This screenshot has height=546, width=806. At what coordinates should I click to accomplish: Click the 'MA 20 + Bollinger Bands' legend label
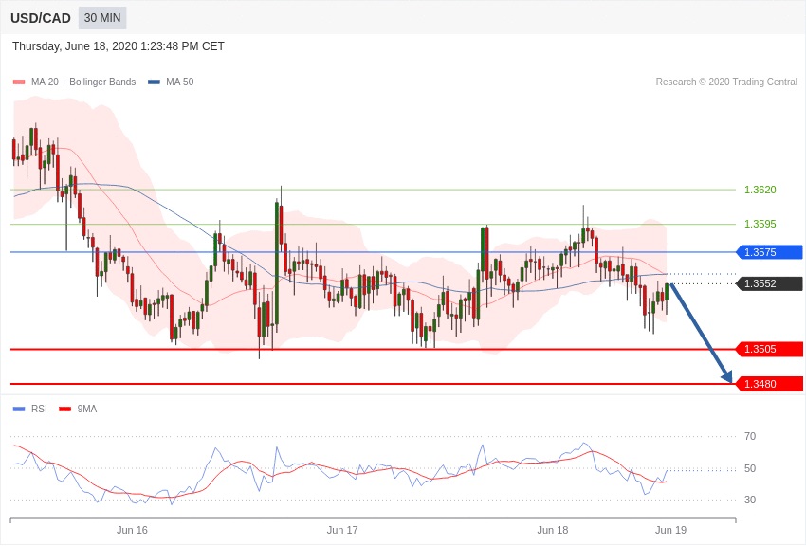coord(83,82)
